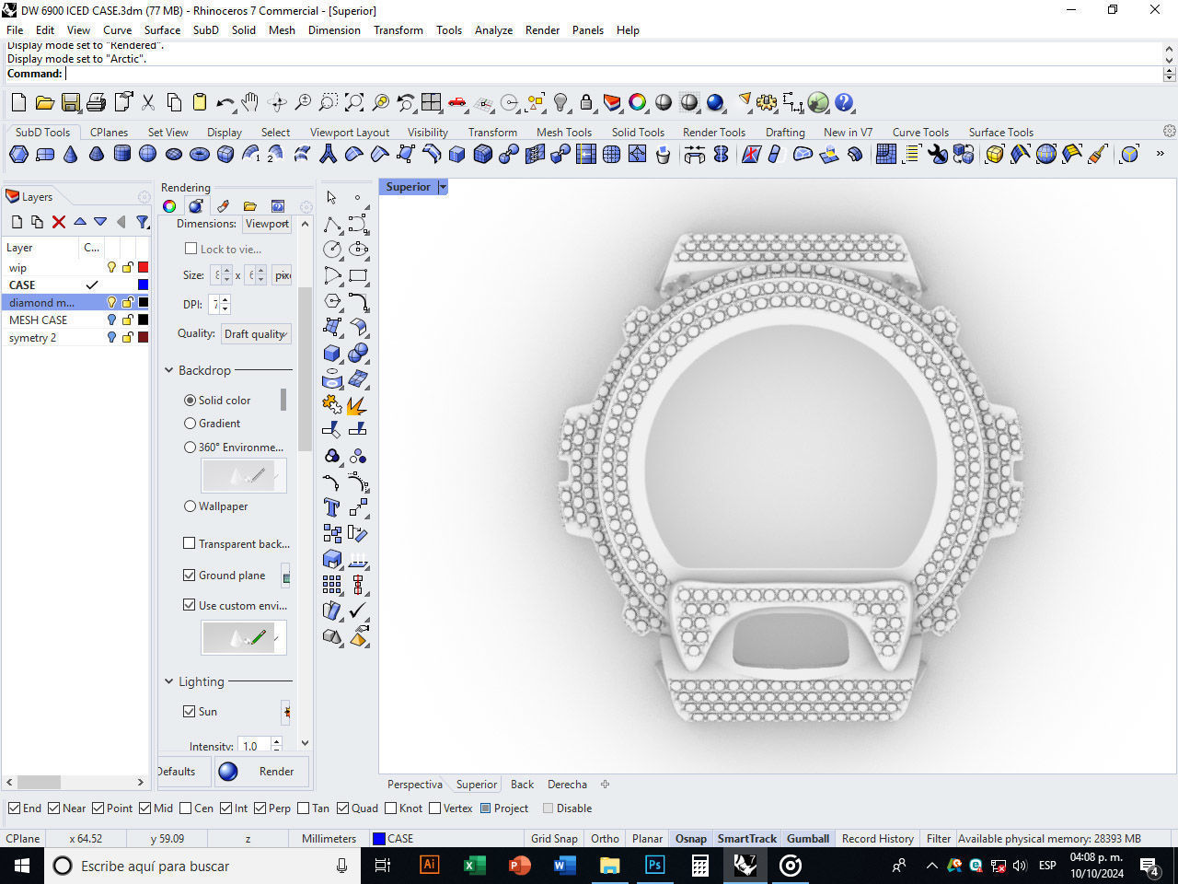Click Record History in status bar
This screenshot has width=1178, height=884.
point(877,839)
